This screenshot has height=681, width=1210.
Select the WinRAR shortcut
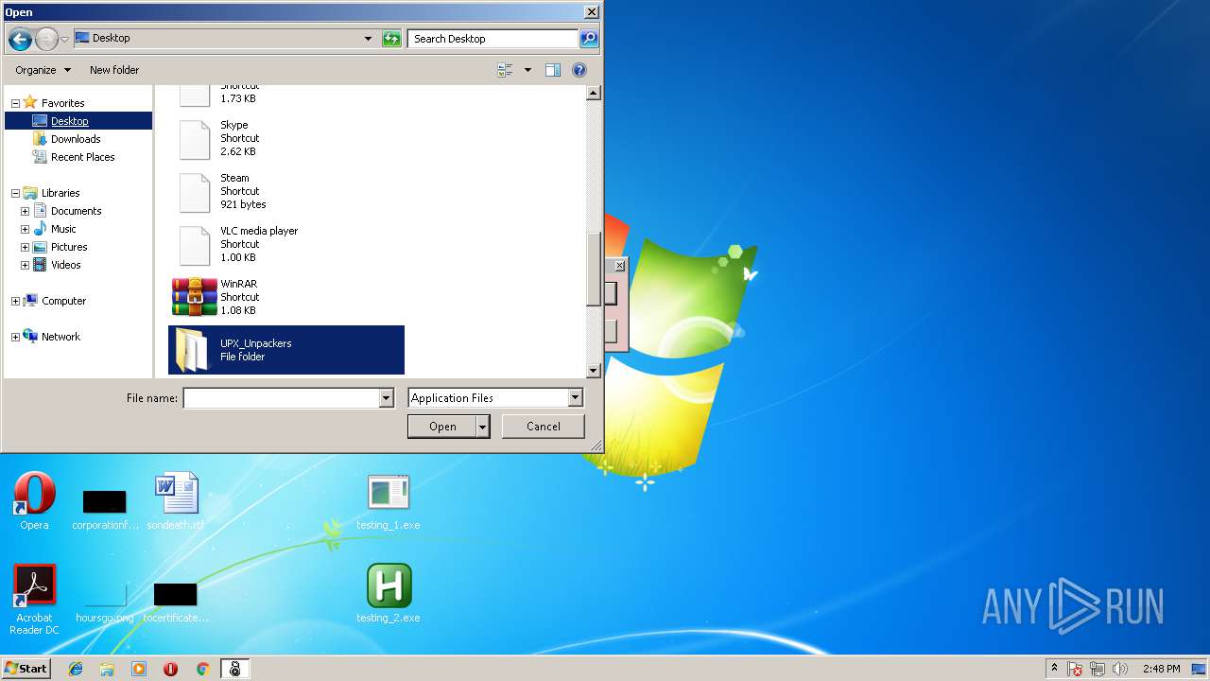coord(286,298)
